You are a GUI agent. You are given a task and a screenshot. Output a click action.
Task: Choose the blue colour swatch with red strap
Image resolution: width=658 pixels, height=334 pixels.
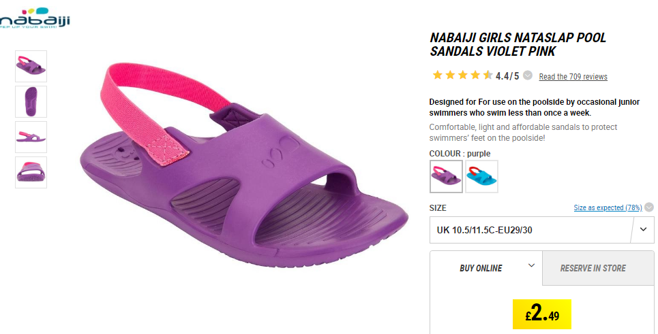click(481, 177)
